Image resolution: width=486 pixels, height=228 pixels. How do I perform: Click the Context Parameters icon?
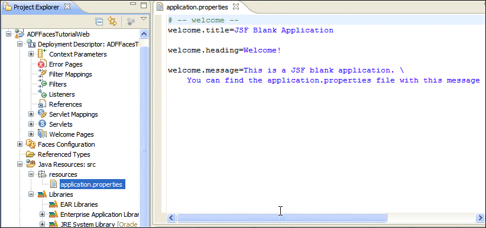[x=42, y=54]
